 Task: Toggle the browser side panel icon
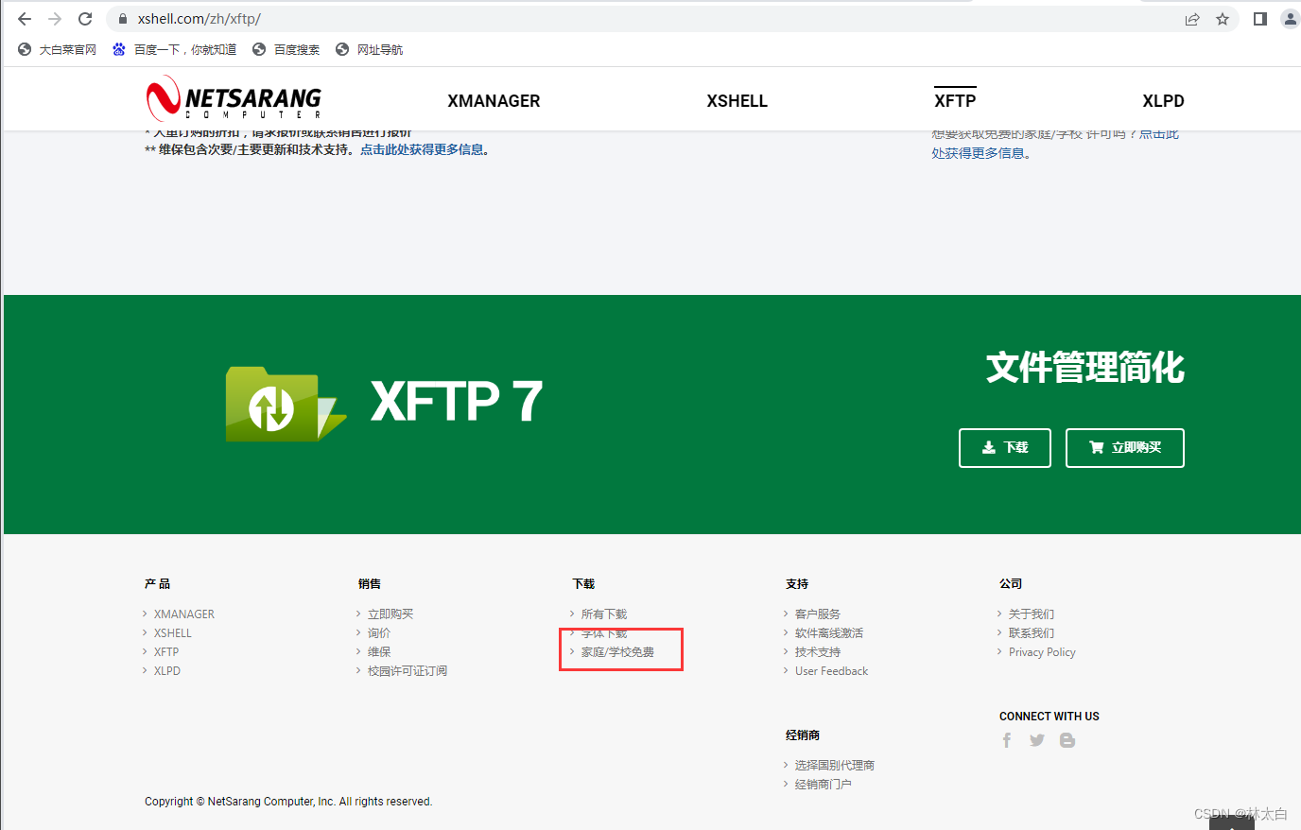point(1260,19)
